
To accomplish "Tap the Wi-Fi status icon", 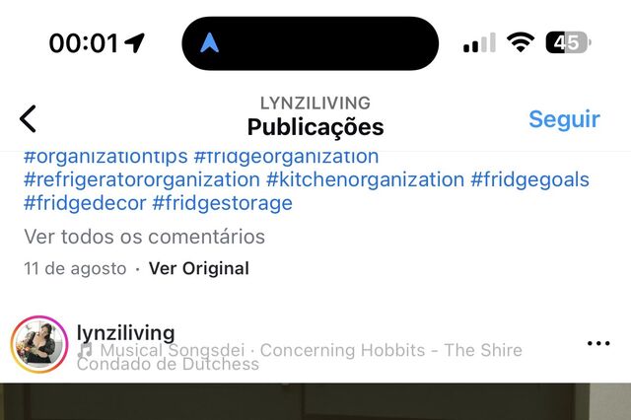I will tap(521, 42).
